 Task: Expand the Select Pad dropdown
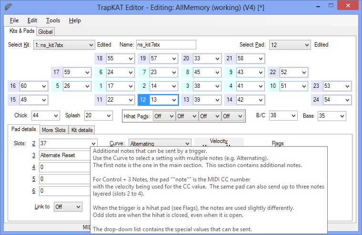pyautogui.click(x=290, y=45)
